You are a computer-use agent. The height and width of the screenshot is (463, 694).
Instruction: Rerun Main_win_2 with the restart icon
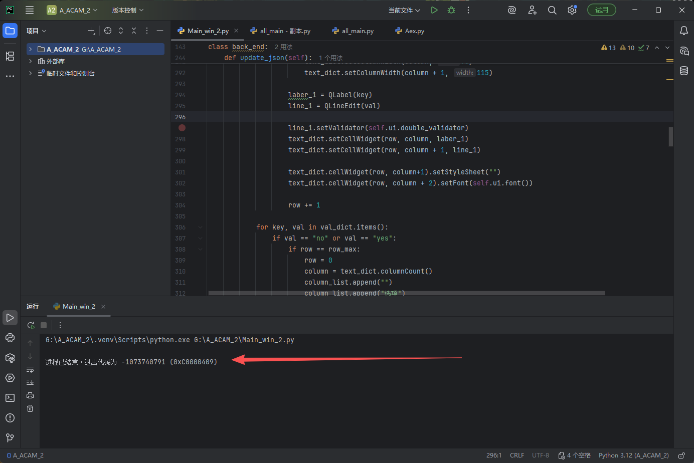coord(31,325)
